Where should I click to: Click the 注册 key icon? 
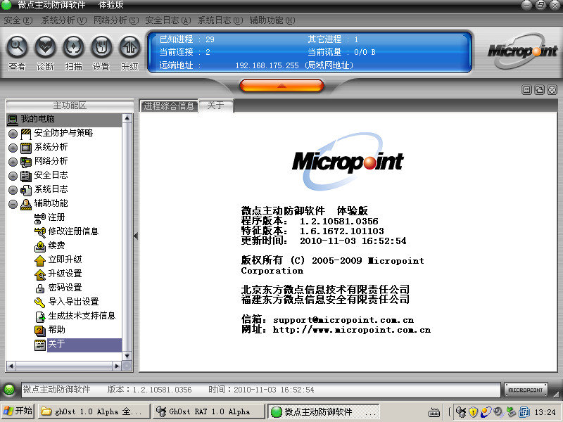click(40, 218)
